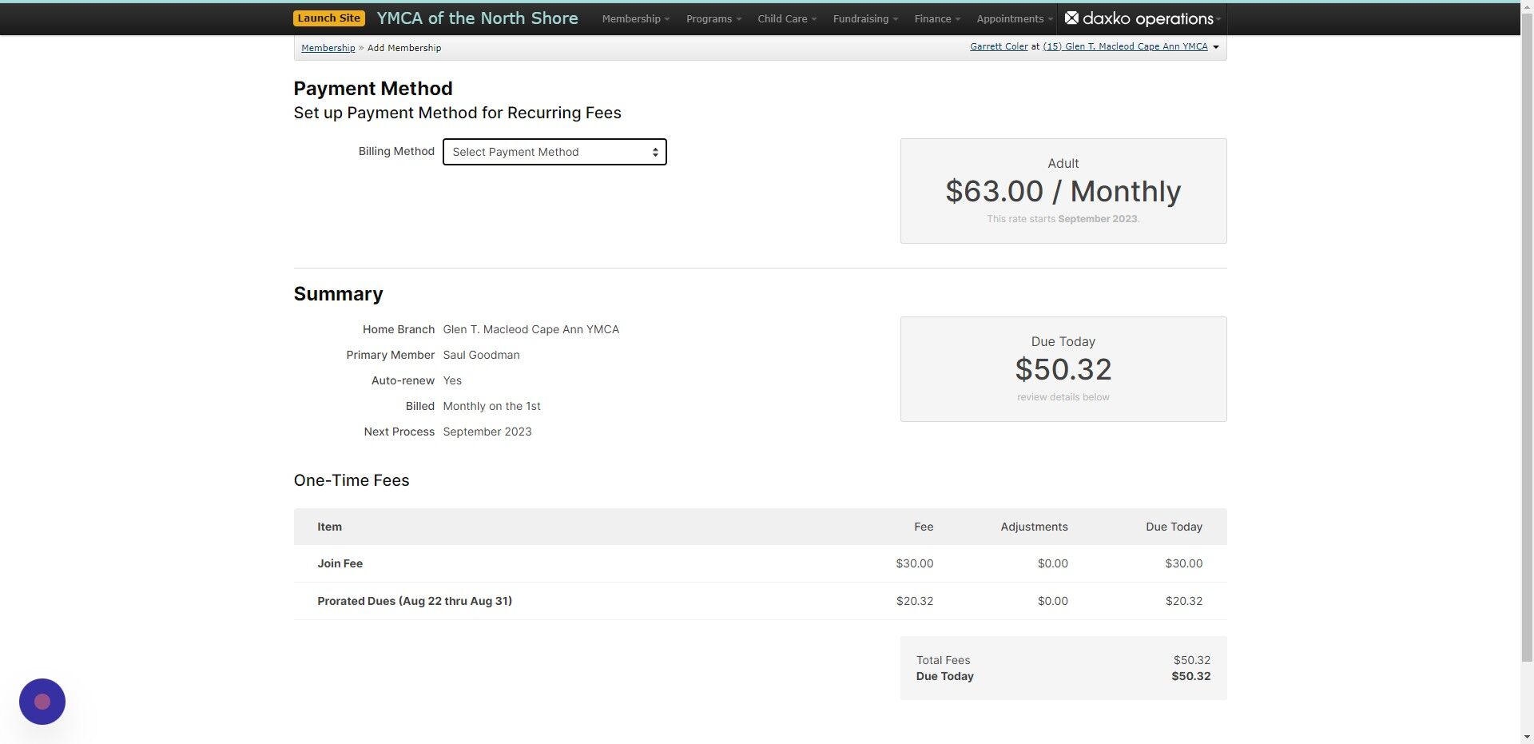Screen dimensions: 1534x744
Task: Click the 'review details below' text
Action: 1063,397
